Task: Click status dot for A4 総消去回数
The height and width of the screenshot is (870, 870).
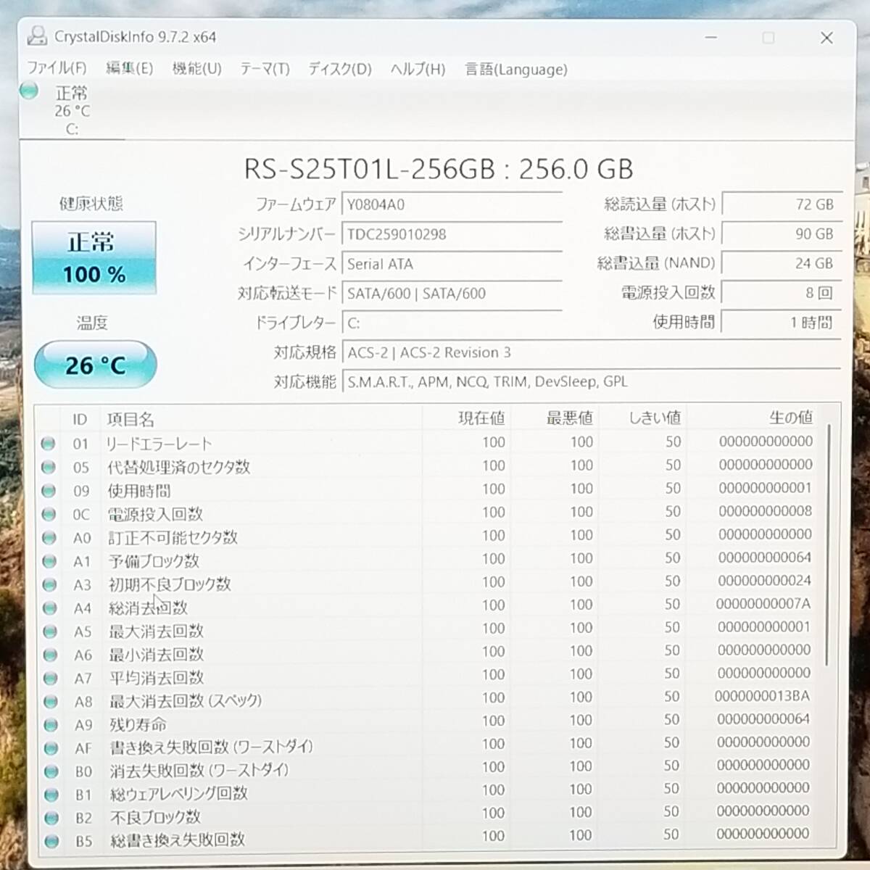Action: [49, 608]
